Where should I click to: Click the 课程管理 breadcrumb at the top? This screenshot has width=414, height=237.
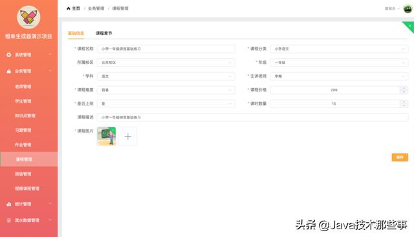(120, 8)
